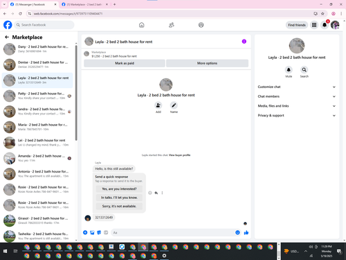Open the Facebook menu grid icon
Viewport: 346px width, 260px height.
click(x=314, y=25)
